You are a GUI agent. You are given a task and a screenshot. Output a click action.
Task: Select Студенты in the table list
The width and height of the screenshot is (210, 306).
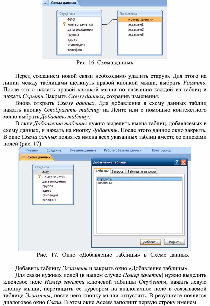click(x=139, y=179)
